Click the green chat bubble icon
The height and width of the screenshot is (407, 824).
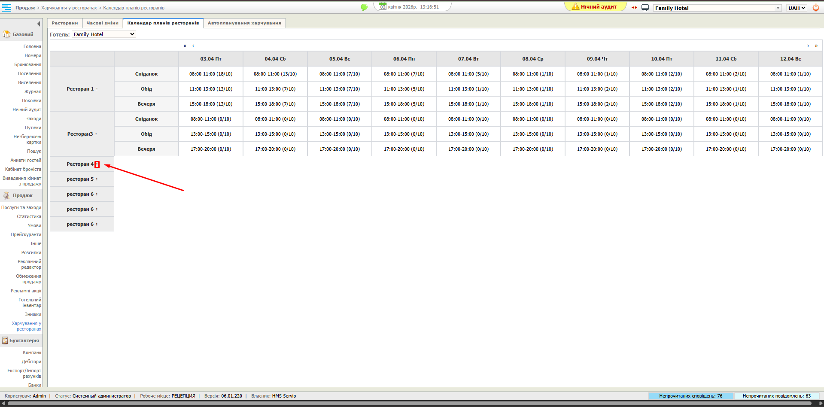364,7
